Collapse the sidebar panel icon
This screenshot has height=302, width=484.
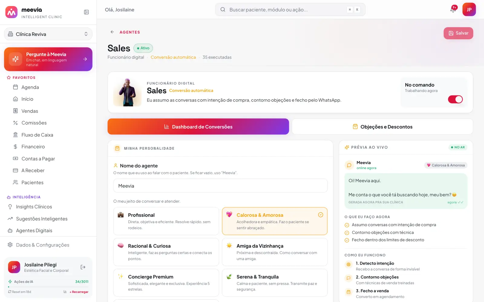86,12
